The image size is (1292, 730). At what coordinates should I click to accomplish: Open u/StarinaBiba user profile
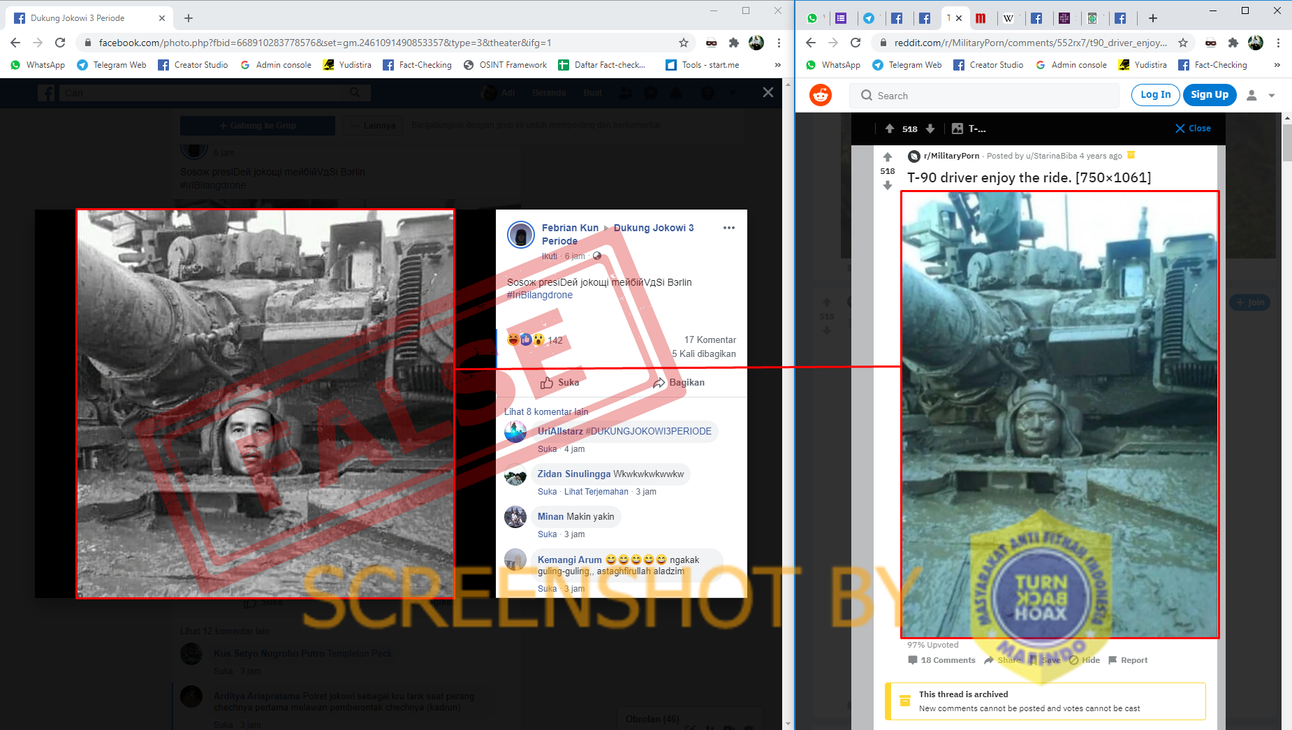(1051, 156)
